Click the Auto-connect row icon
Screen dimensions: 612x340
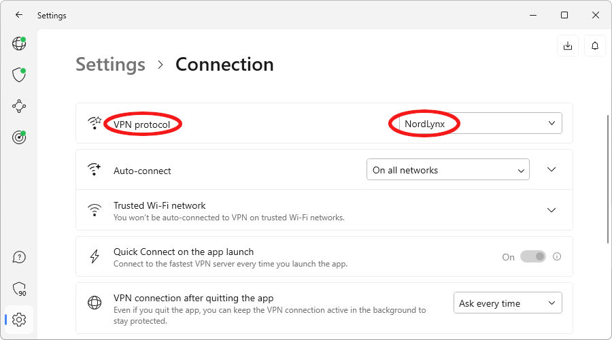[x=94, y=169]
